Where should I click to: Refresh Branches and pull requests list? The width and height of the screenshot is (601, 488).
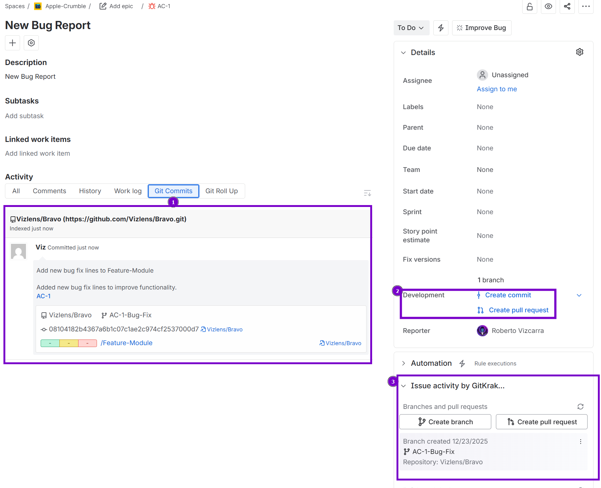pyautogui.click(x=580, y=406)
